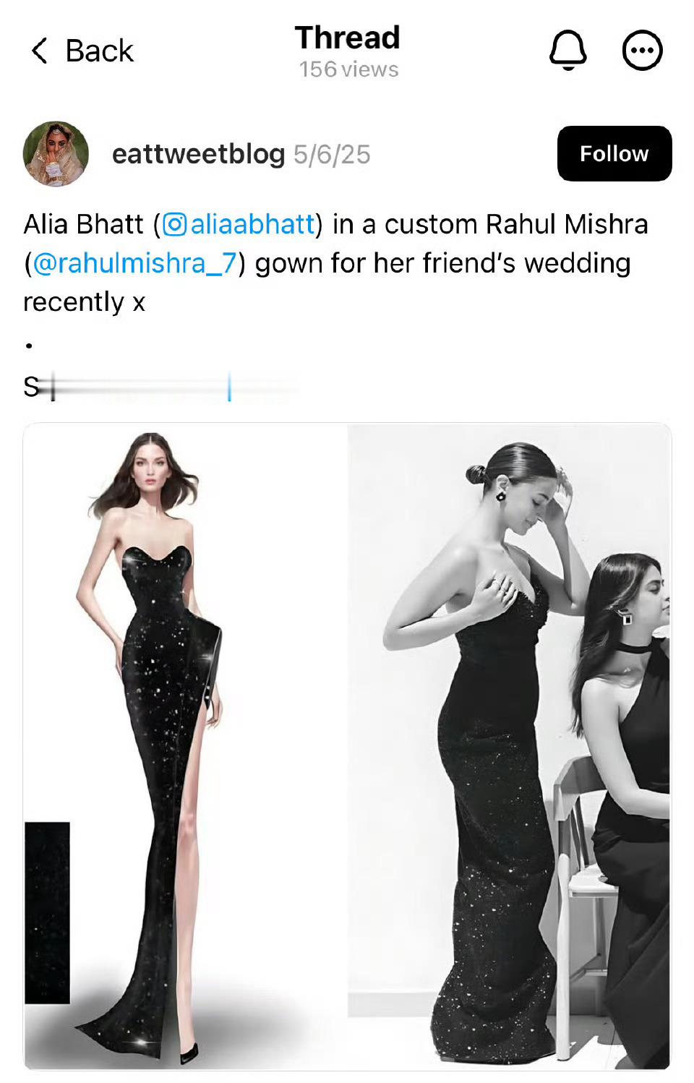Follow eattweetblog
Viewport: 694px width, 1083px height.
click(x=614, y=153)
